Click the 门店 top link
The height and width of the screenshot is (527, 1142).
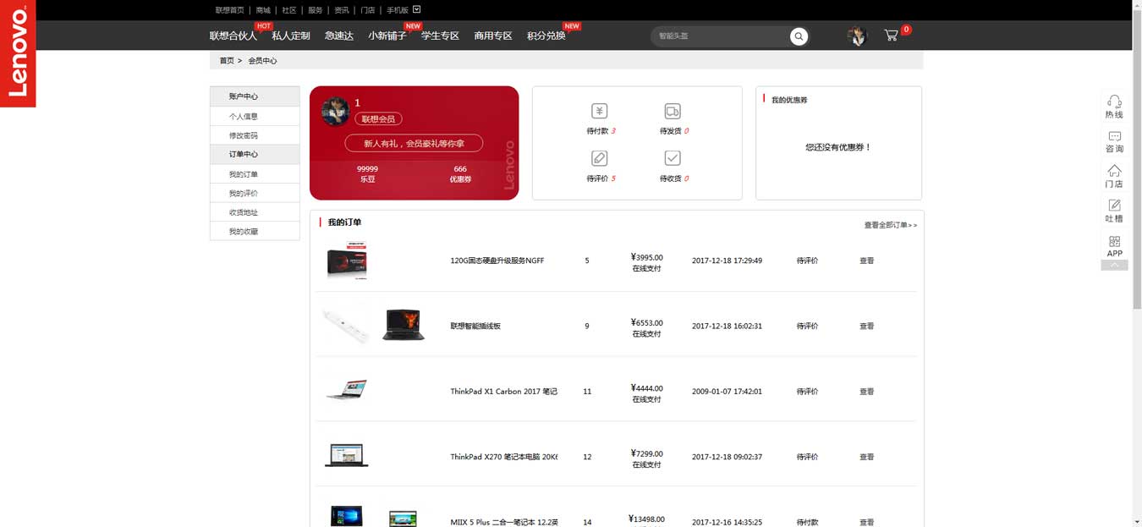368,10
